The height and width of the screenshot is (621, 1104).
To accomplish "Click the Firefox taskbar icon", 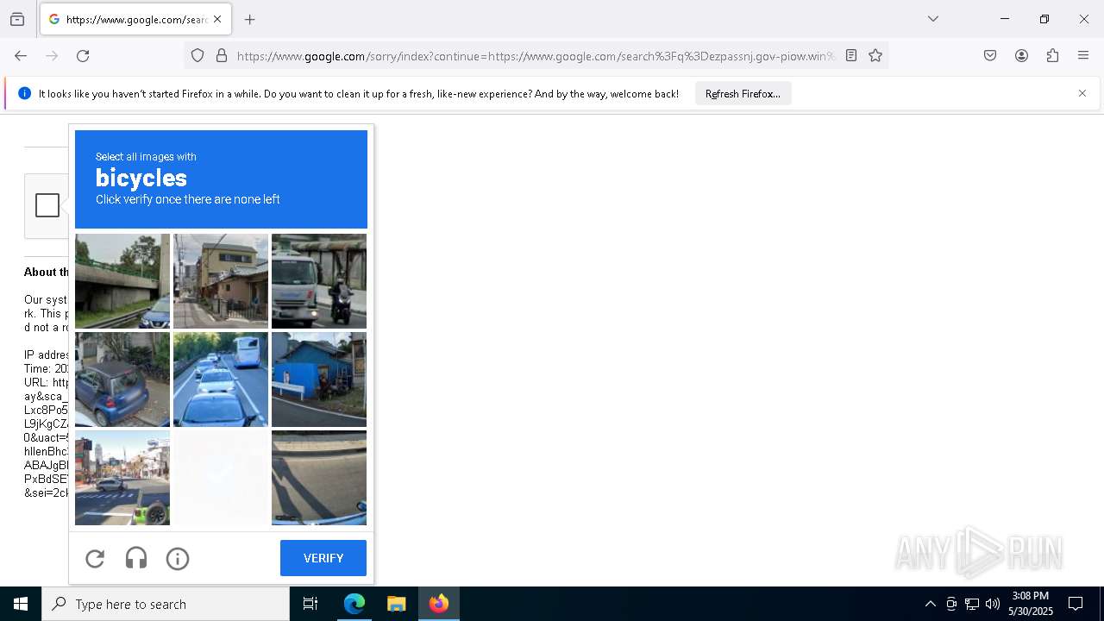I will [439, 604].
